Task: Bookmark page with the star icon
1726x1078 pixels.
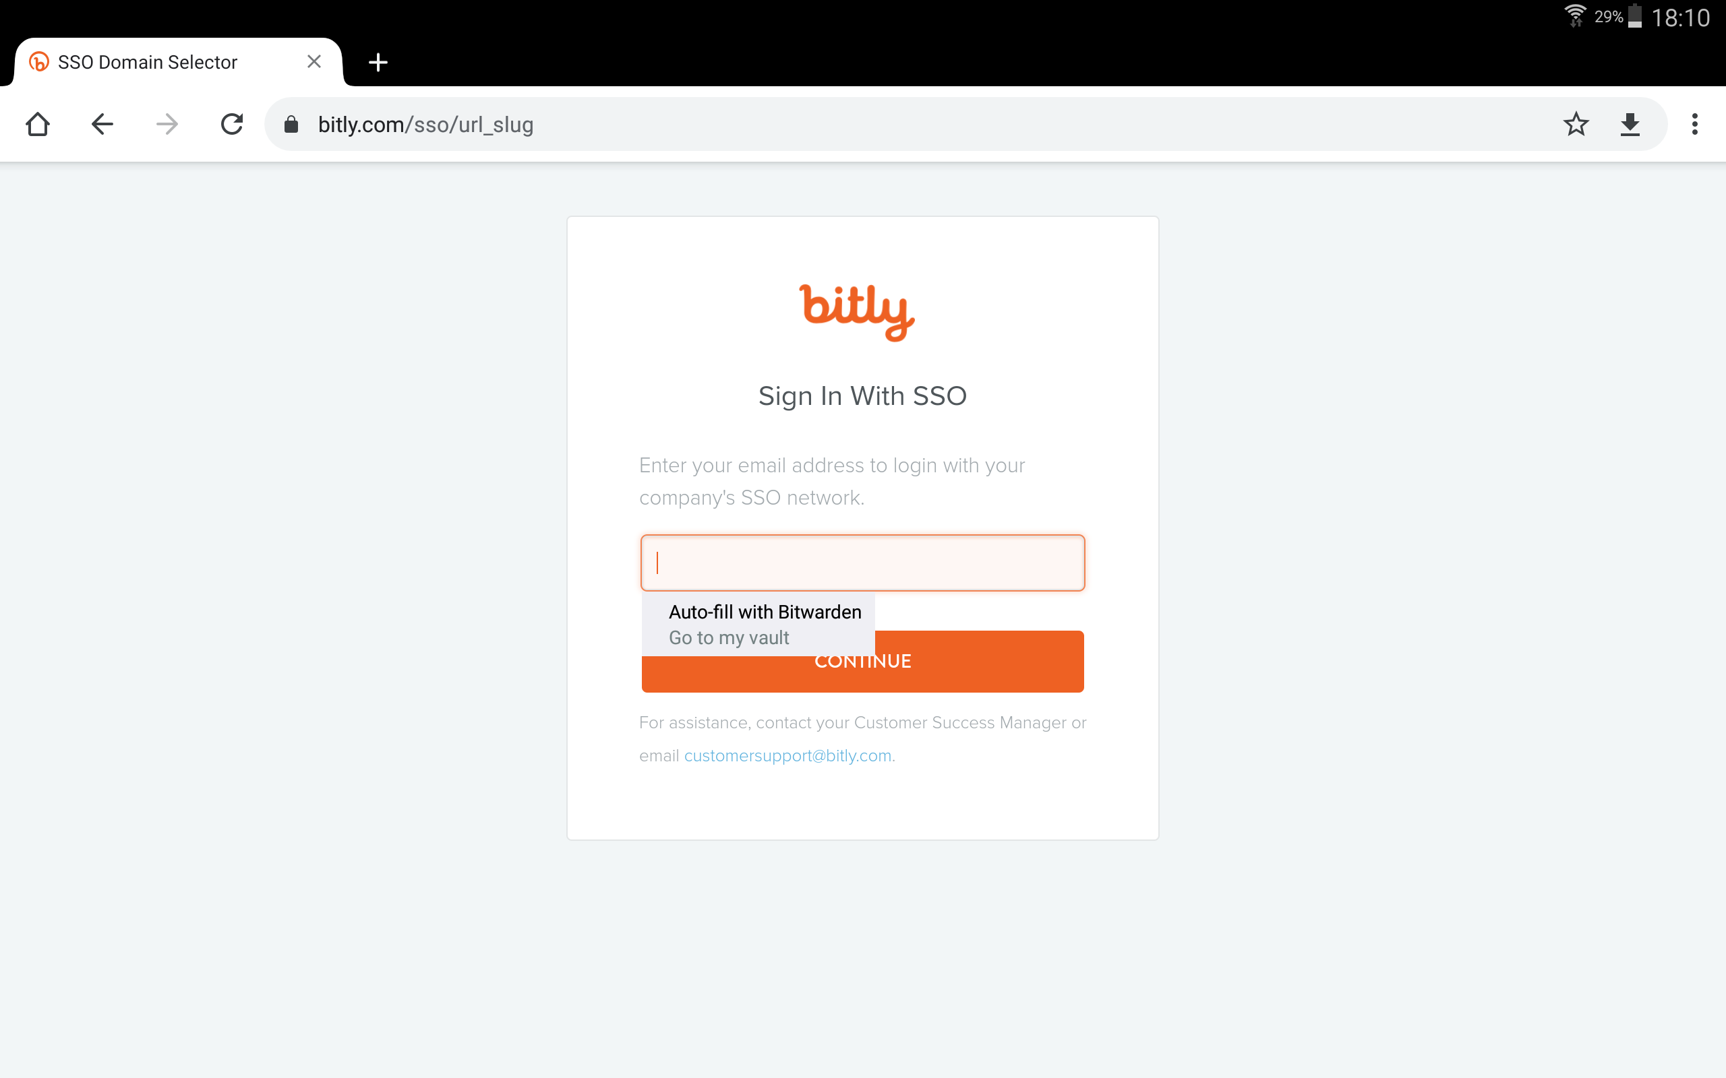Action: [1576, 124]
